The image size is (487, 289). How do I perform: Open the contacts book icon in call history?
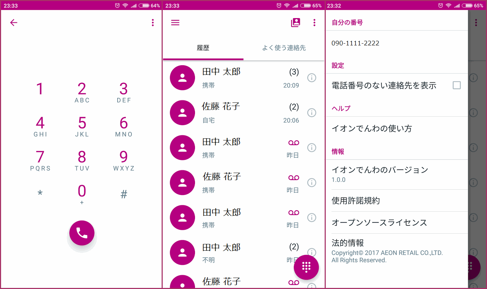(x=296, y=23)
